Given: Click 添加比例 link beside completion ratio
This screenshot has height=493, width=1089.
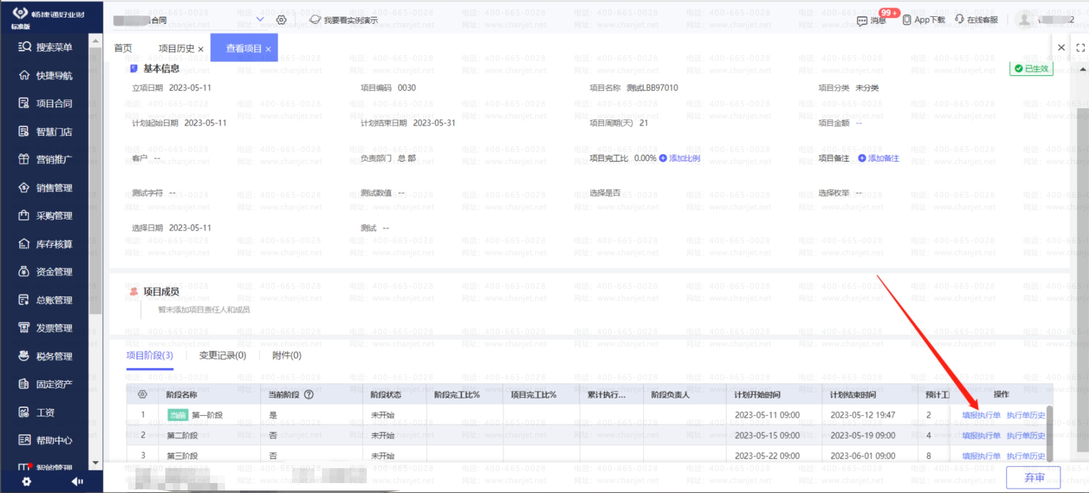Looking at the screenshot, I should pyautogui.click(x=684, y=158).
